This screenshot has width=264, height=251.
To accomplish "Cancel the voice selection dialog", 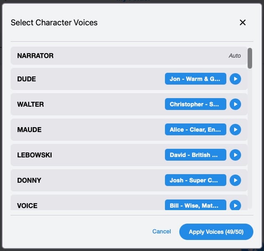I will click(x=162, y=231).
